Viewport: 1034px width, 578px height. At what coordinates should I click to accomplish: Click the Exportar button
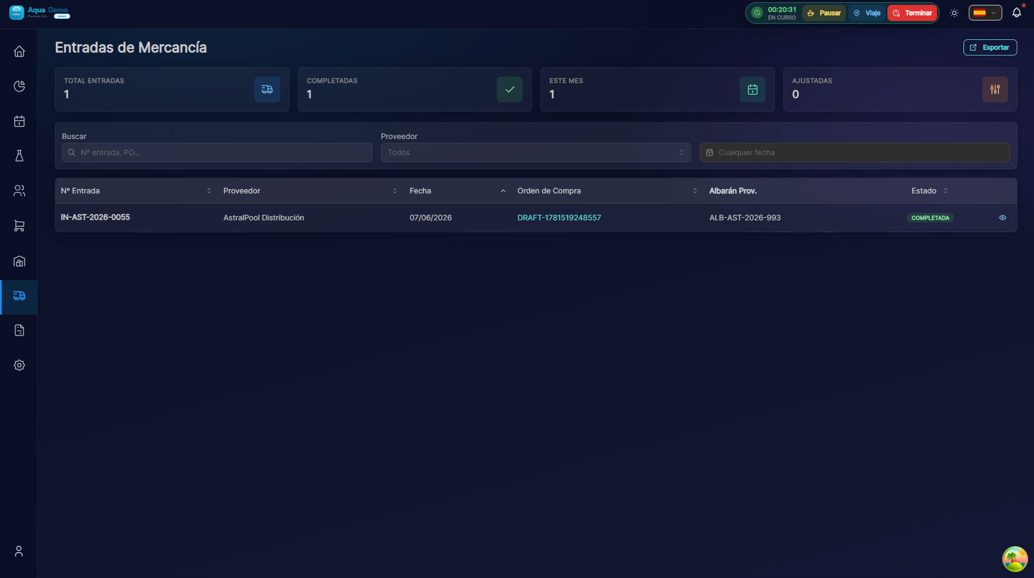990,47
